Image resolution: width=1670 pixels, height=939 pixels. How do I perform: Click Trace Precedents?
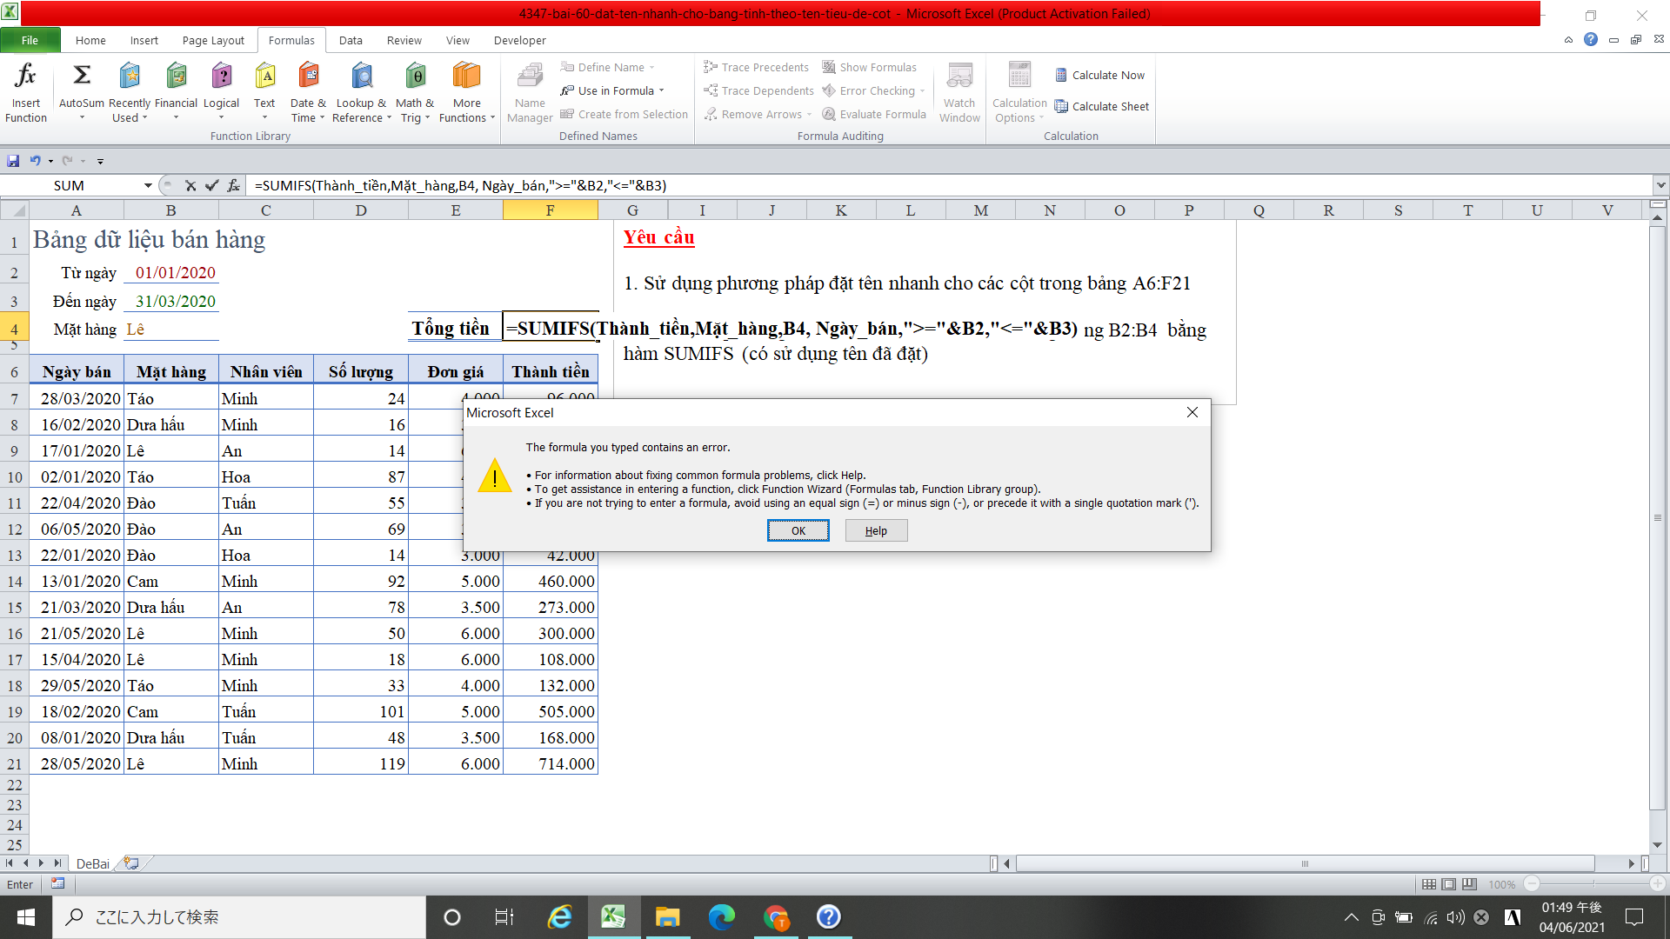[756, 67]
